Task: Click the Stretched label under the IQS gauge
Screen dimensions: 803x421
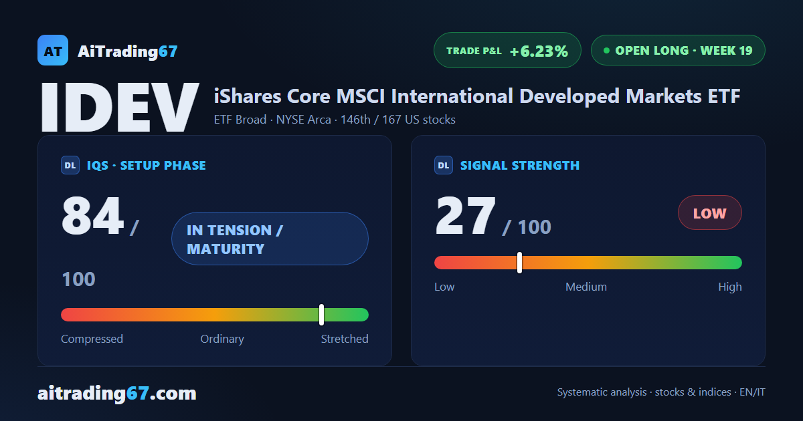Action: click(x=345, y=339)
